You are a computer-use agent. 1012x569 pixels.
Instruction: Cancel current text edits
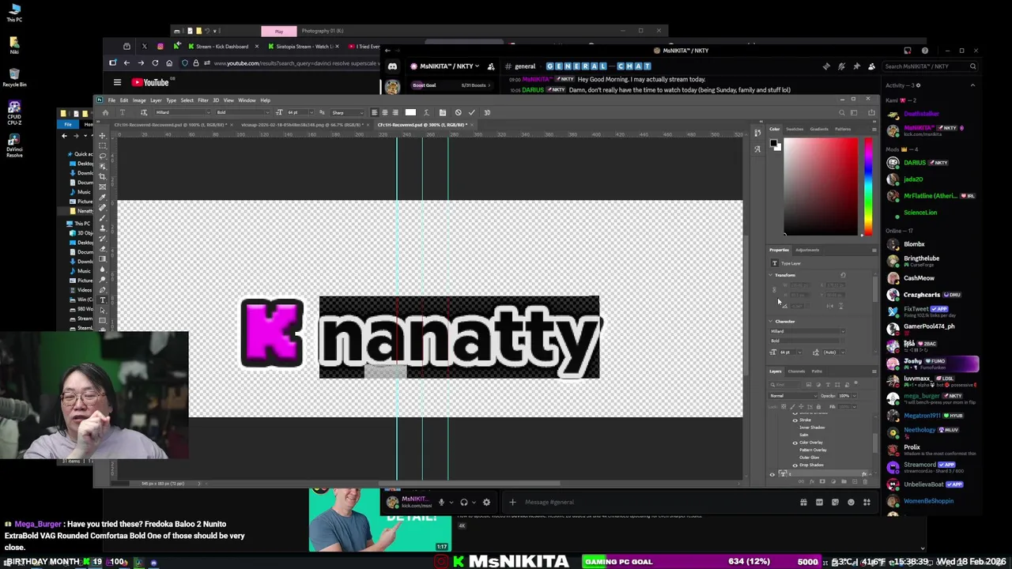[458, 112]
